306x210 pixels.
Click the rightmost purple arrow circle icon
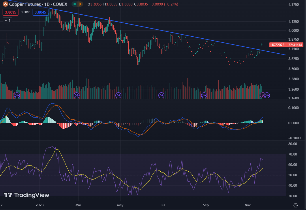tap(267, 95)
